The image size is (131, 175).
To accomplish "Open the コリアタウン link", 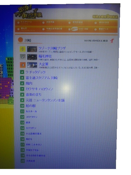I will click(x=32, y=117).
